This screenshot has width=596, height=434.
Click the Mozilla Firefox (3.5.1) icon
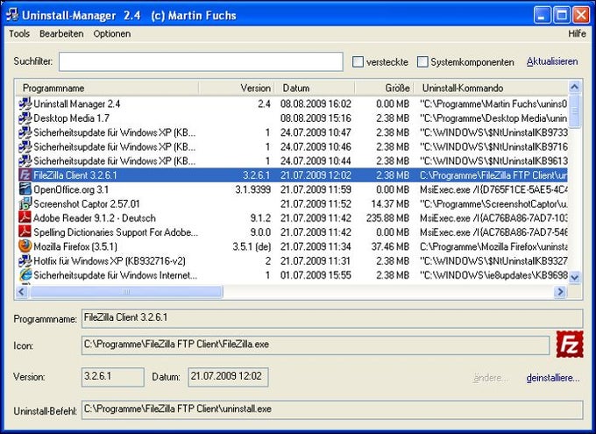[25, 246]
